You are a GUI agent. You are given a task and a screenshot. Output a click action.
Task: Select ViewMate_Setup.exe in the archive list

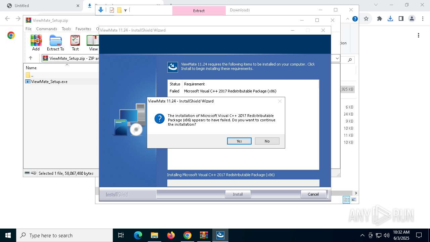tap(49, 82)
